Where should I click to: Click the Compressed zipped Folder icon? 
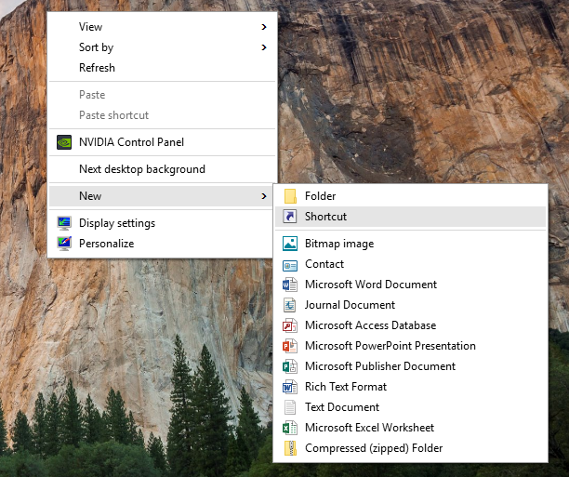point(290,448)
